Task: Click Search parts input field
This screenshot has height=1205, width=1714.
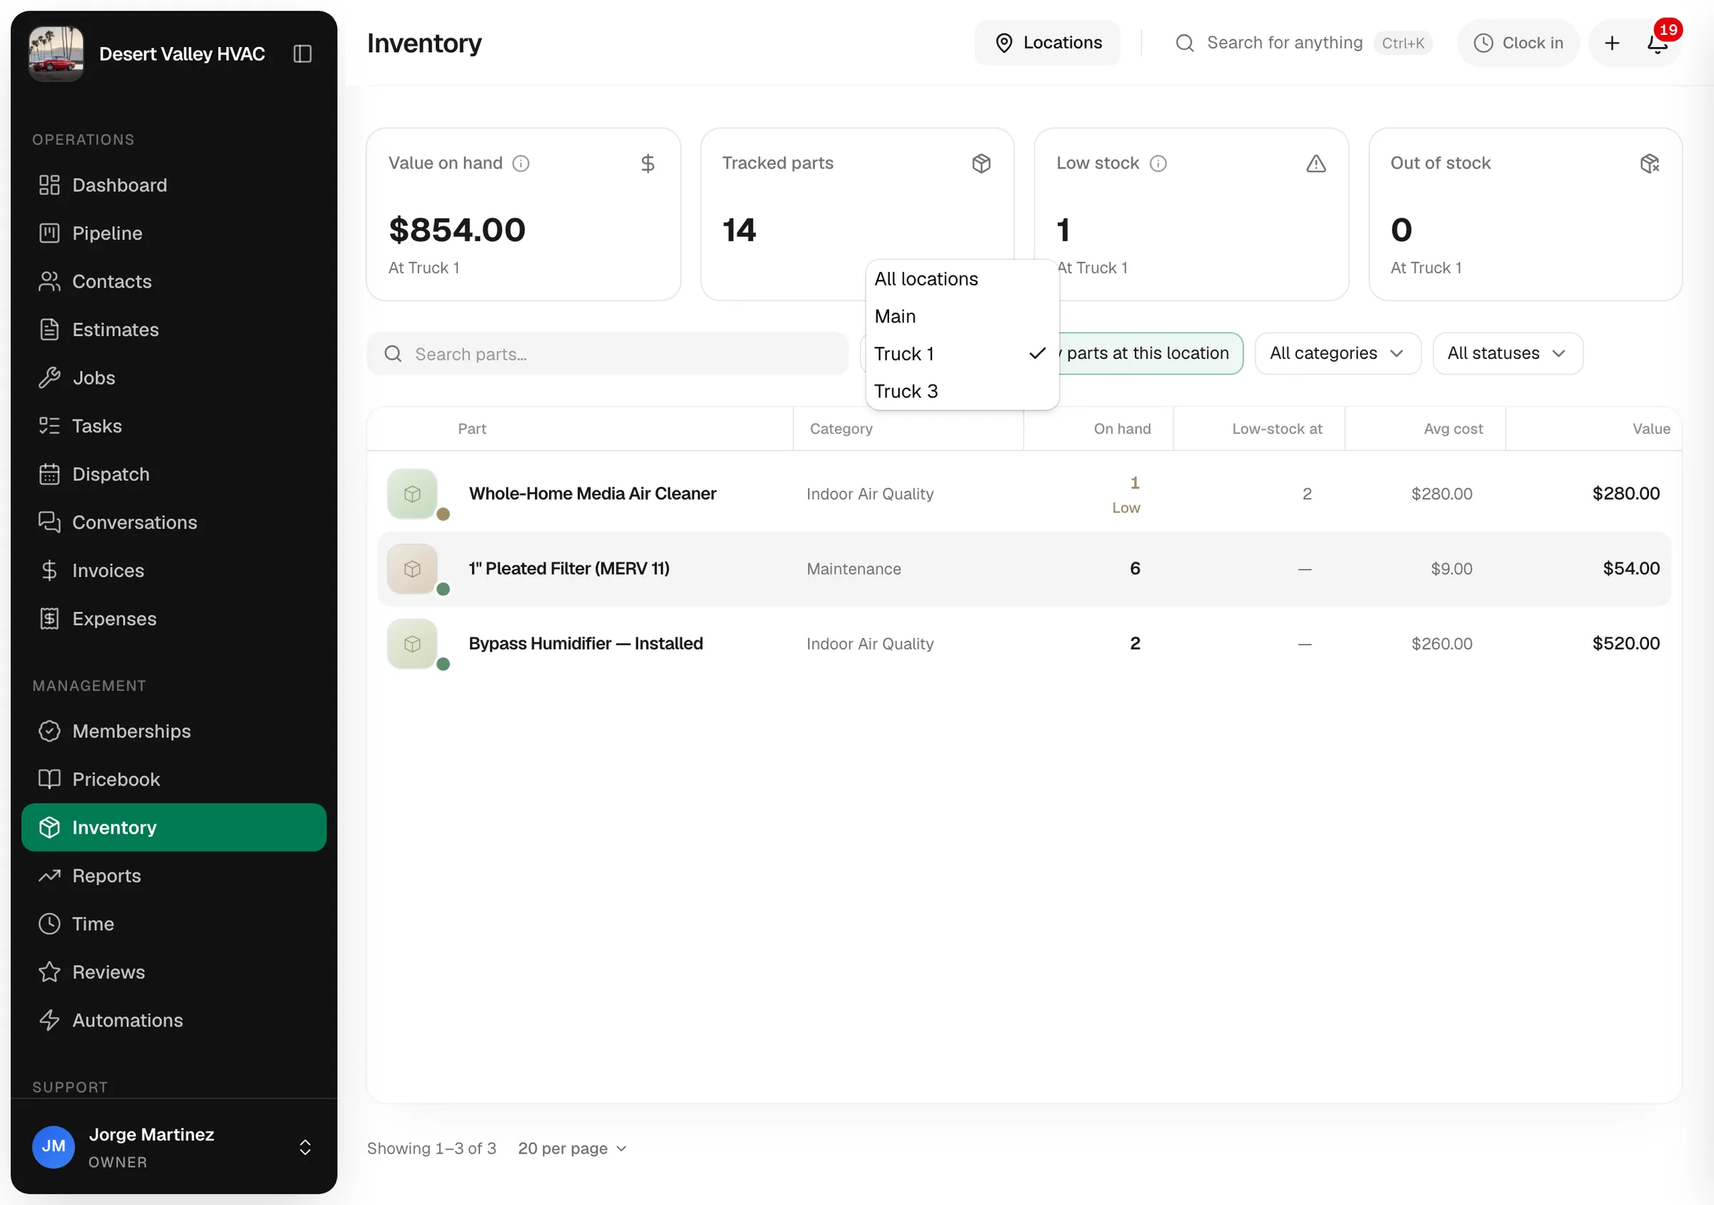Action: (608, 353)
